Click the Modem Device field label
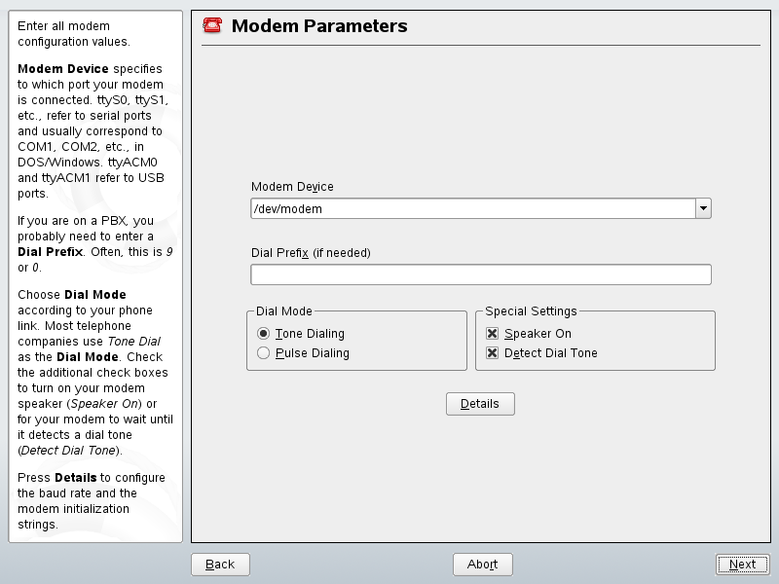Screen dimensions: 779x584 pos(292,187)
